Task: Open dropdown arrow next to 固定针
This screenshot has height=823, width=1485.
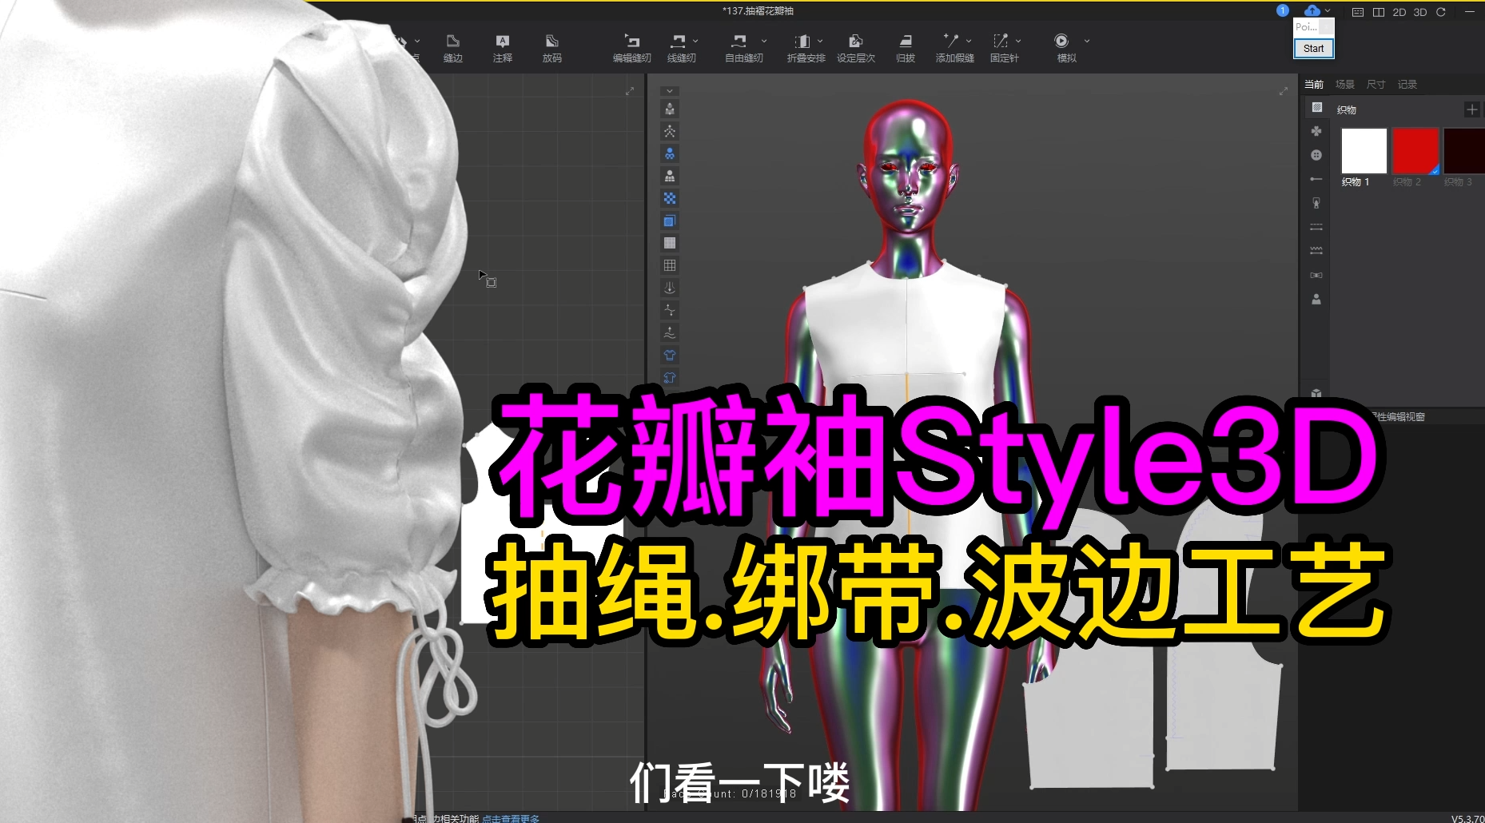Action: click(x=1018, y=41)
